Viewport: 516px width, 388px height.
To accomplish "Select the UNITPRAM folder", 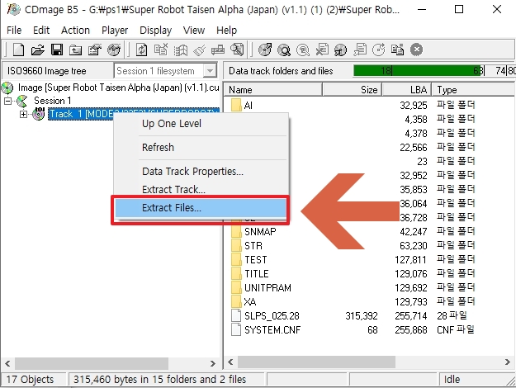I will (267, 288).
